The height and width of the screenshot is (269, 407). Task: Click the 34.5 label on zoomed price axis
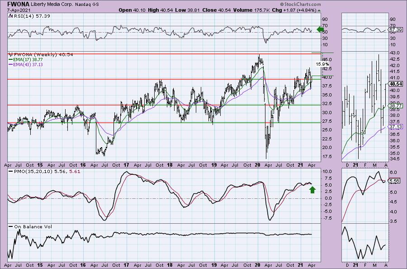pos(394,159)
